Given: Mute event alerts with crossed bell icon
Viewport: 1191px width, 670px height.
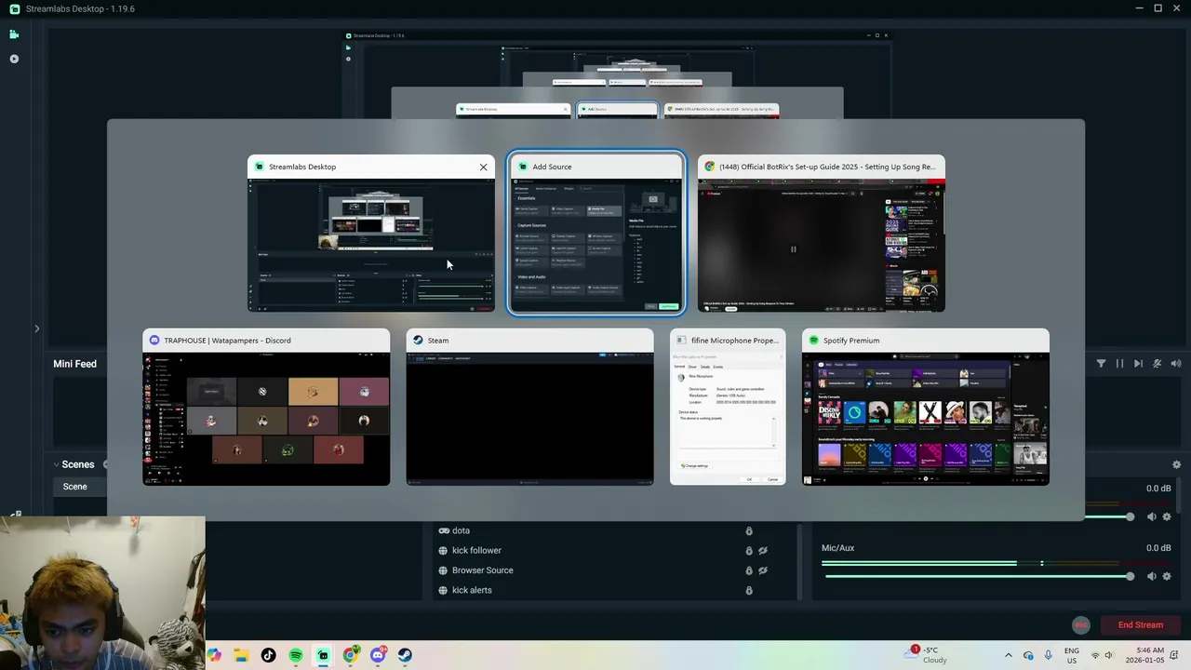Looking at the screenshot, I should (1158, 364).
